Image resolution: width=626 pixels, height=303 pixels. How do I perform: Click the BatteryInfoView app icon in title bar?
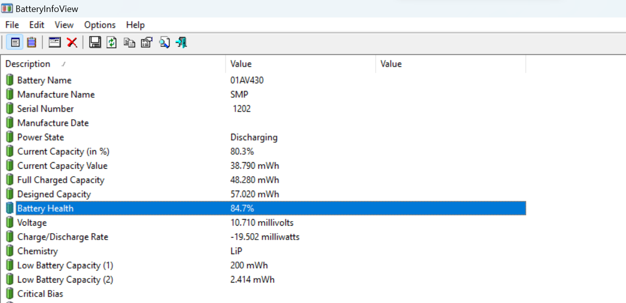coord(8,8)
